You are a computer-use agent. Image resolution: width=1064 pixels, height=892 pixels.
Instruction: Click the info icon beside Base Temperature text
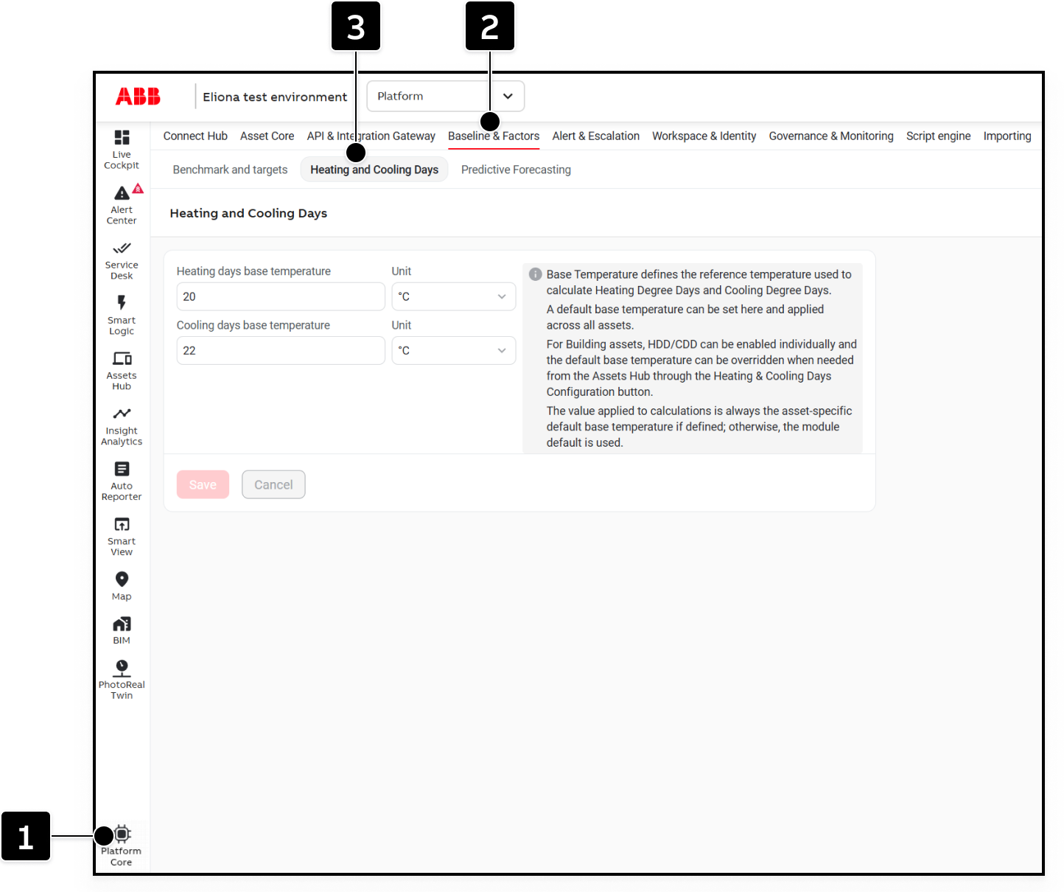[536, 274]
